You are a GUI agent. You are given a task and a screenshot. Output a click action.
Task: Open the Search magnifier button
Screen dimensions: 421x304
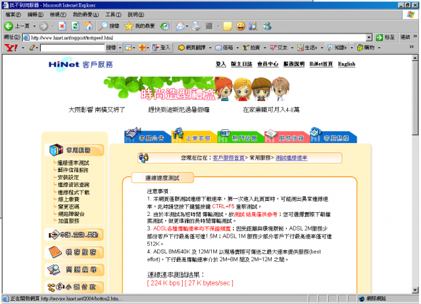pos(109,26)
